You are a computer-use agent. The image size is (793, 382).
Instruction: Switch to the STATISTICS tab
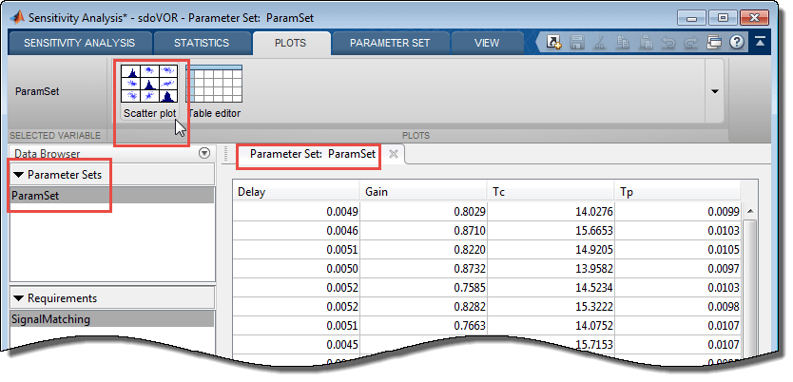(202, 43)
